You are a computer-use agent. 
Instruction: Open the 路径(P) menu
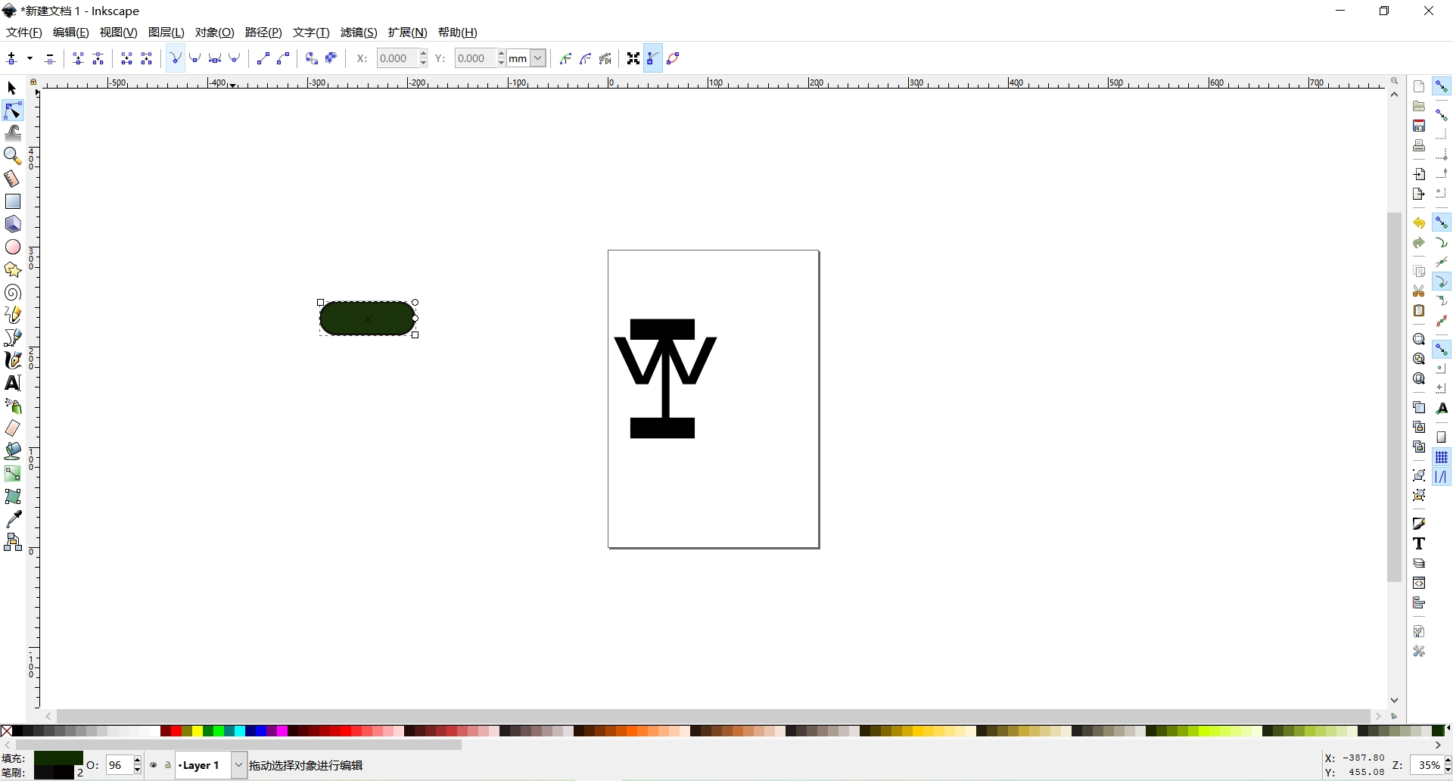coord(263,33)
